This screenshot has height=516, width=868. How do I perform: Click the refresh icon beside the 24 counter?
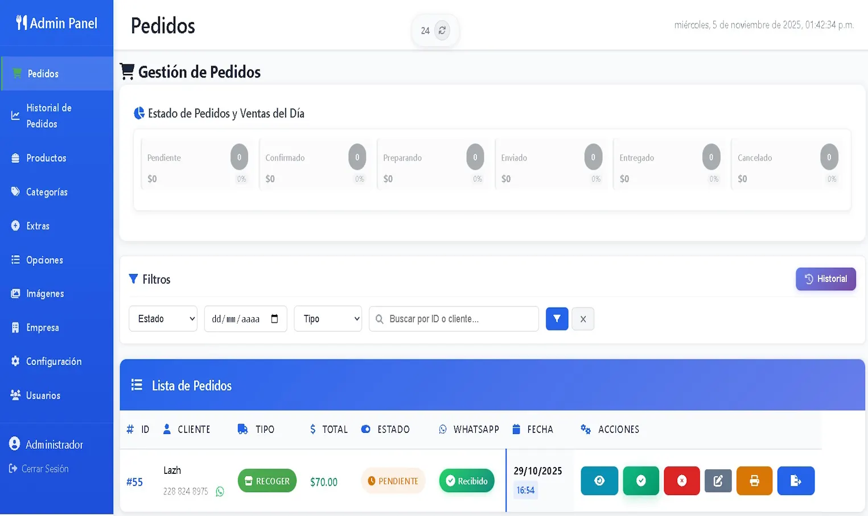(442, 30)
